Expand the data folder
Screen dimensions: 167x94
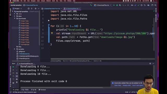coord(15,16)
